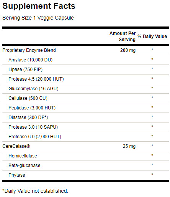Click the Peptidase (3,000 HUT) entry
This screenshot has width=170, height=197.
coord(32,108)
